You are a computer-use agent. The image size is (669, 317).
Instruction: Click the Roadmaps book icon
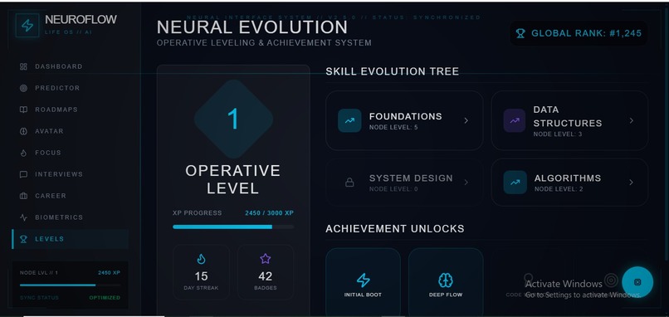pyautogui.click(x=23, y=110)
